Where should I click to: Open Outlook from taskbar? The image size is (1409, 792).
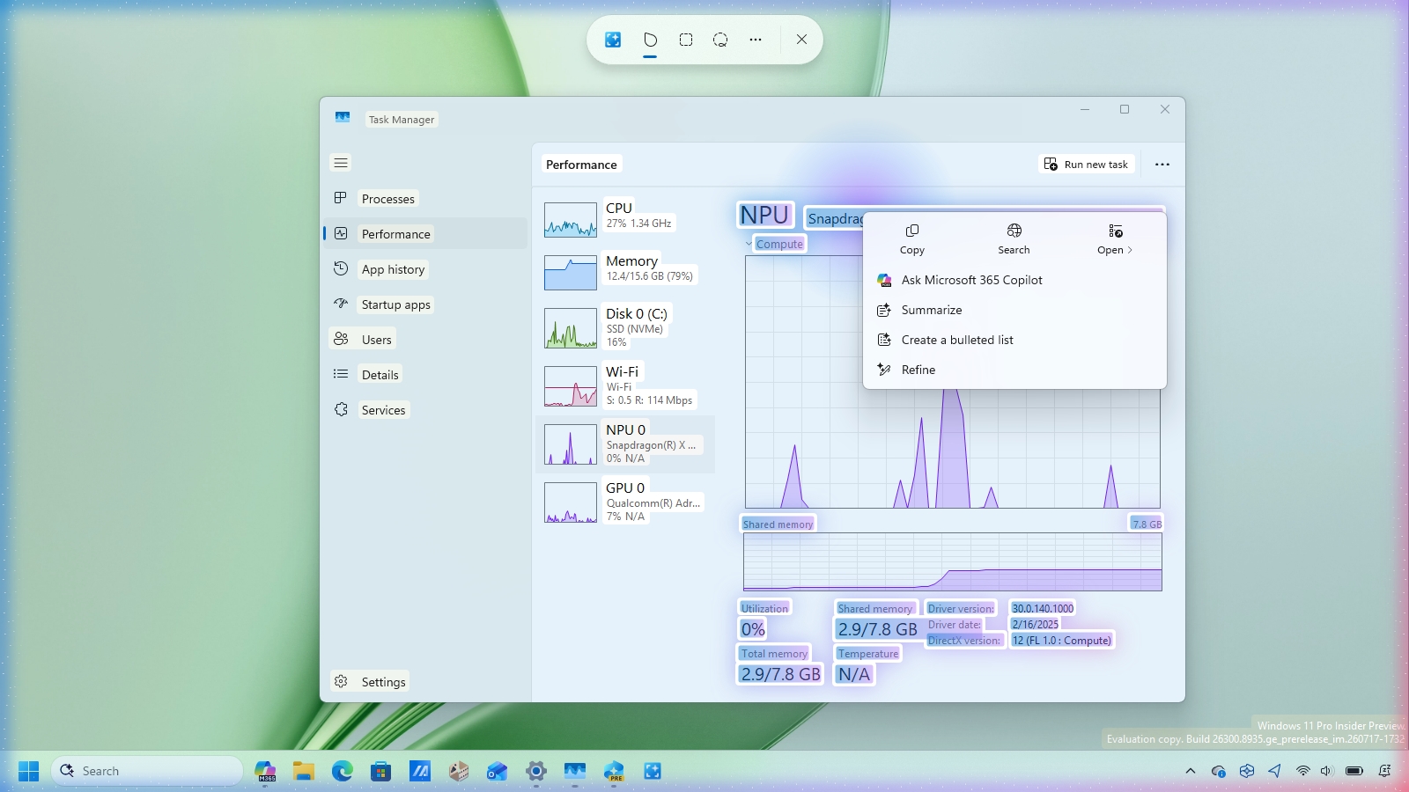tap(498, 771)
